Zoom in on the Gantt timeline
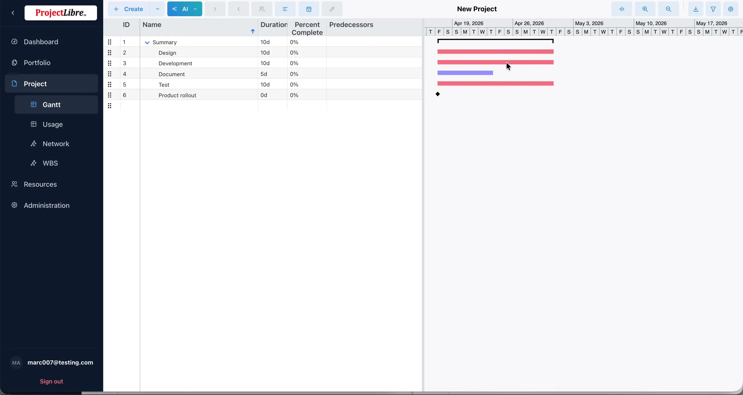Image resolution: width=743 pixels, height=395 pixels. pyautogui.click(x=645, y=9)
